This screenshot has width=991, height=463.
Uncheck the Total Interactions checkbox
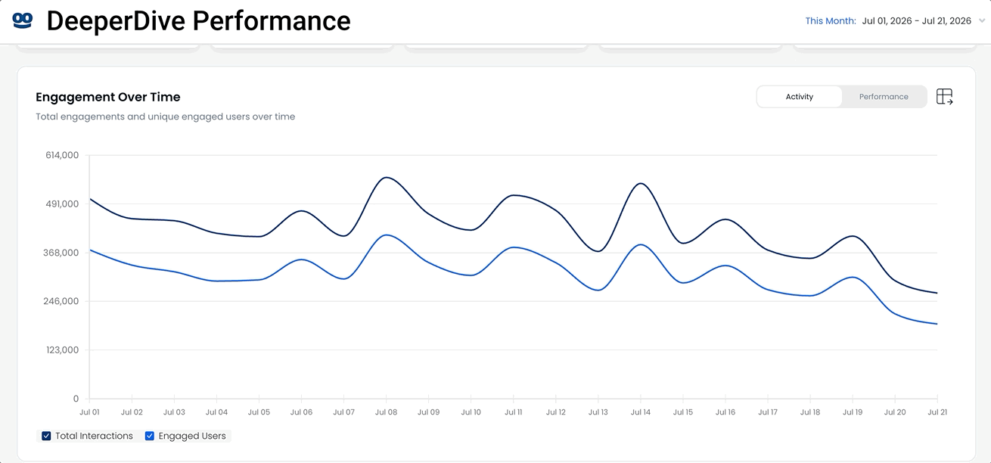[x=46, y=436]
